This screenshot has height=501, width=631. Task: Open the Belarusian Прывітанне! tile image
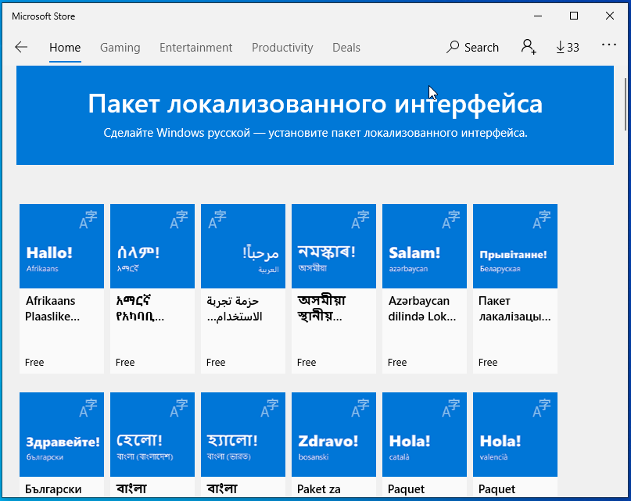(515, 246)
